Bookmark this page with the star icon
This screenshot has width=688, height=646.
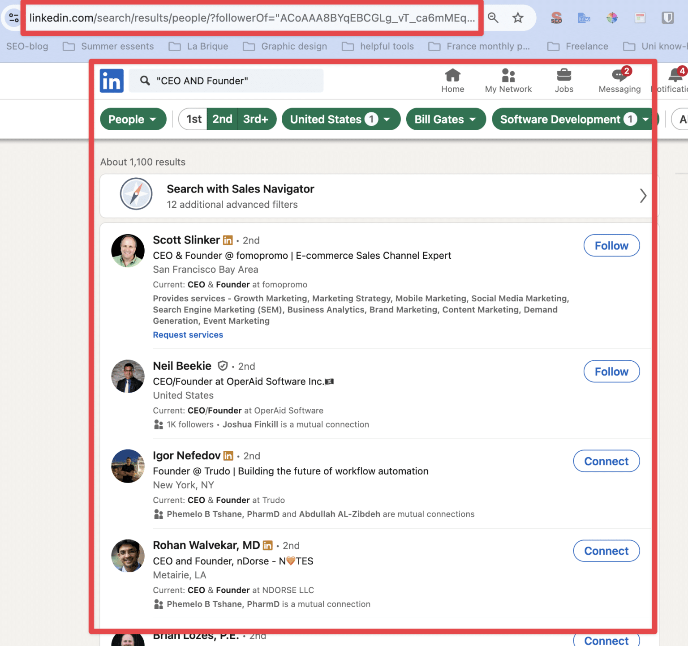[518, 18]
